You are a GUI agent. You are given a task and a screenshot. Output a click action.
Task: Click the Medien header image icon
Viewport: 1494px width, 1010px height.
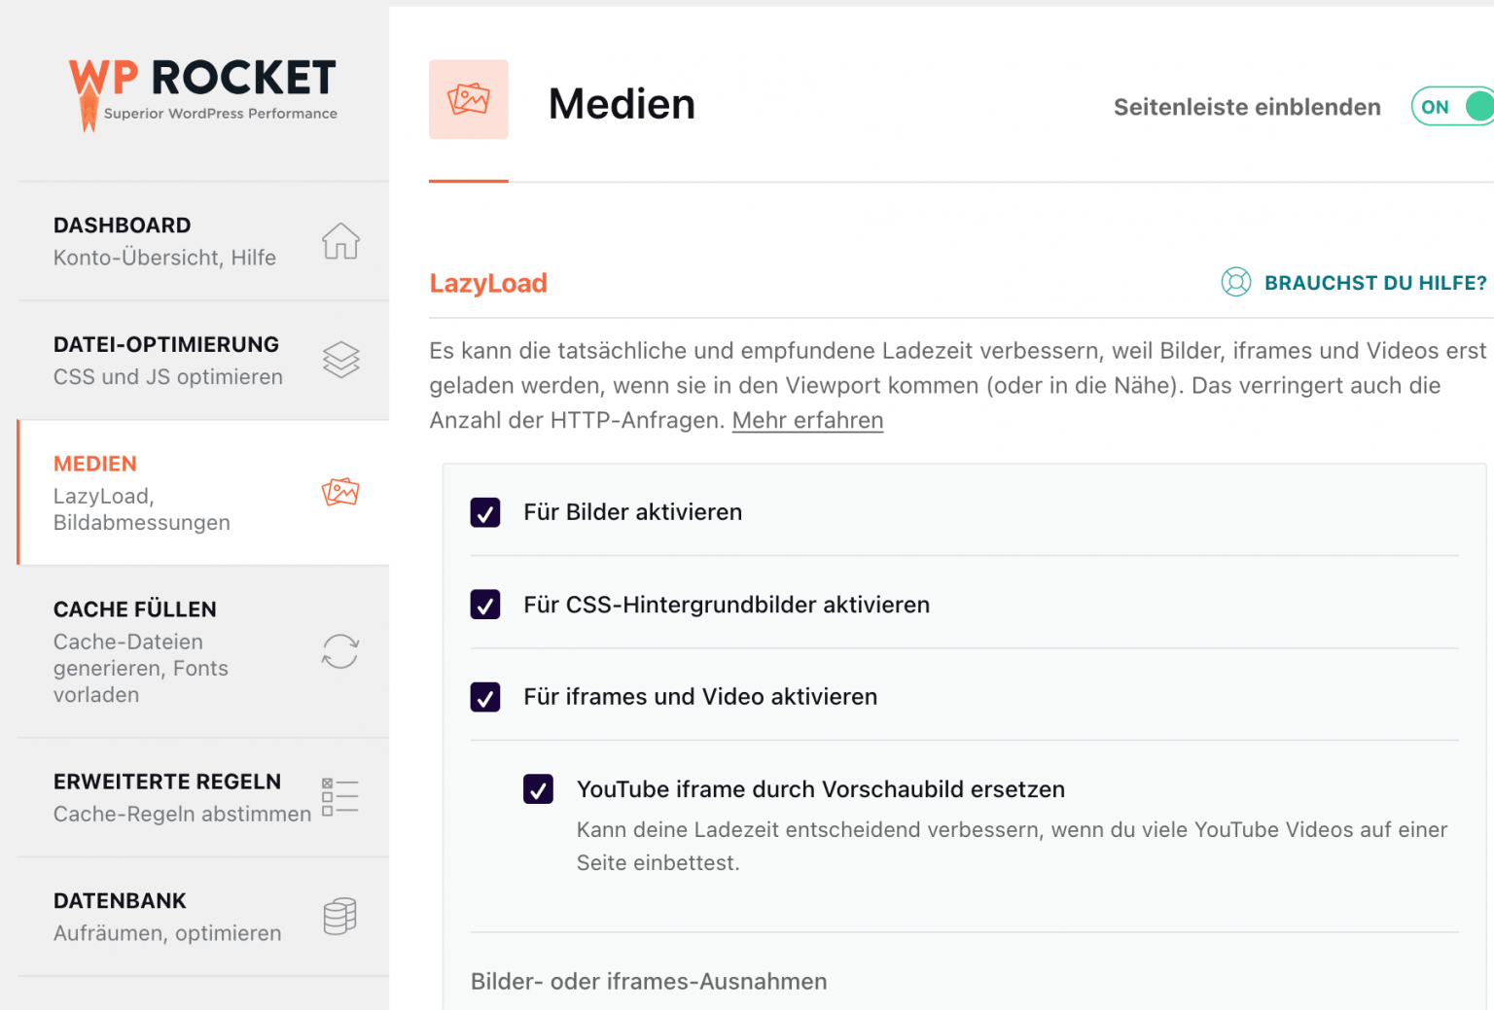[x=469, y=99]
